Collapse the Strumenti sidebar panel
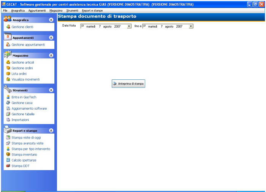The height and width of the screenshot is (192, 266). click(x=51, y=90)
